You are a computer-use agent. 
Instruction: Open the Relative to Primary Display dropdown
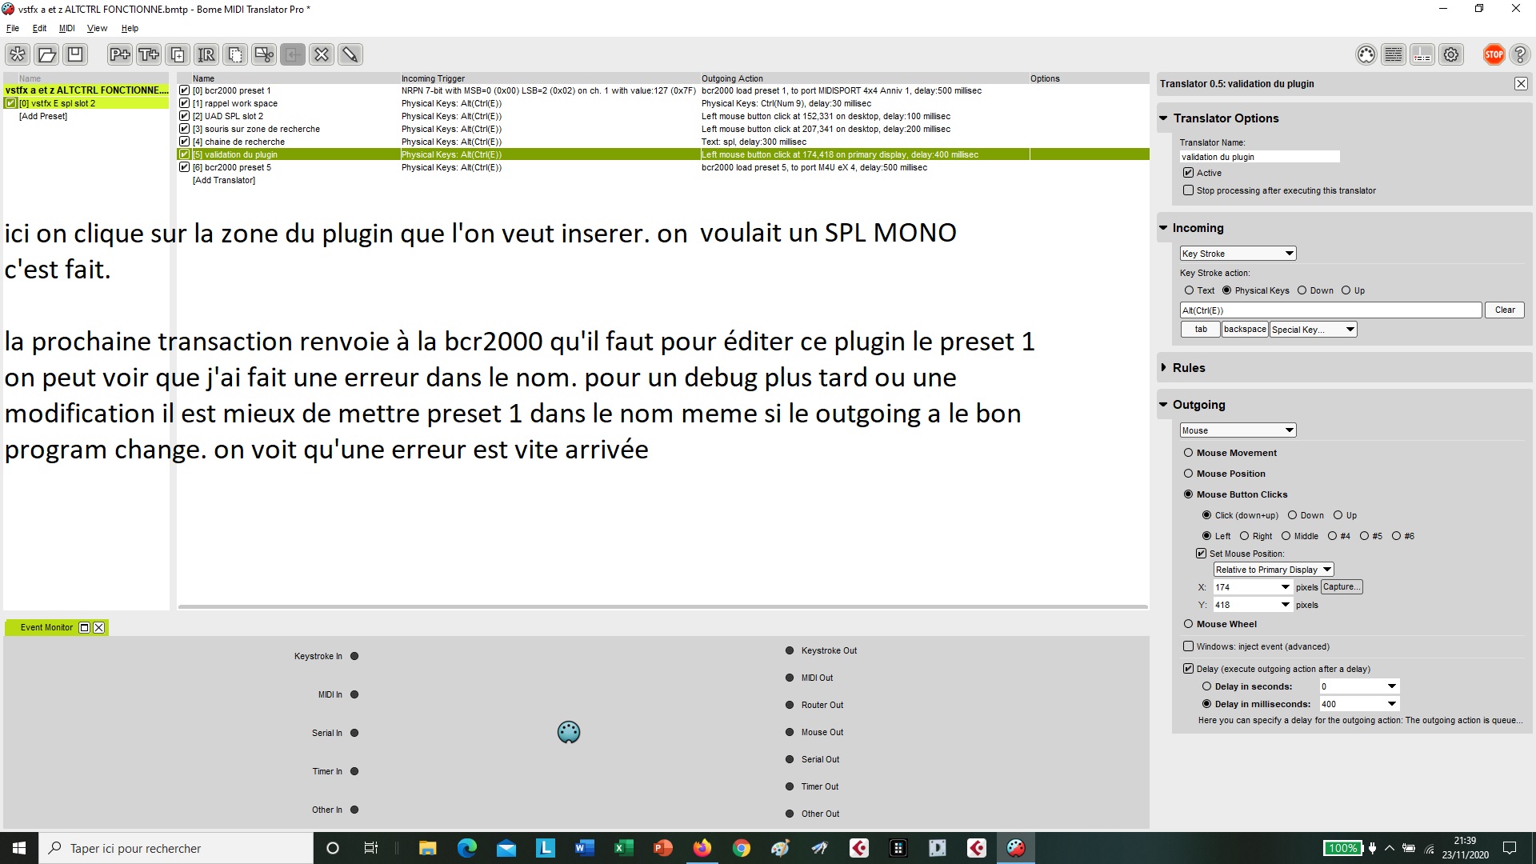click(1273, 569)
